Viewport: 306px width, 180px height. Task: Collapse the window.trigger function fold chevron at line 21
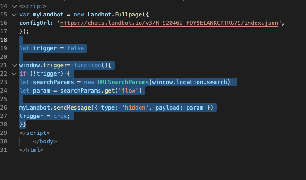tap(14, 65)
